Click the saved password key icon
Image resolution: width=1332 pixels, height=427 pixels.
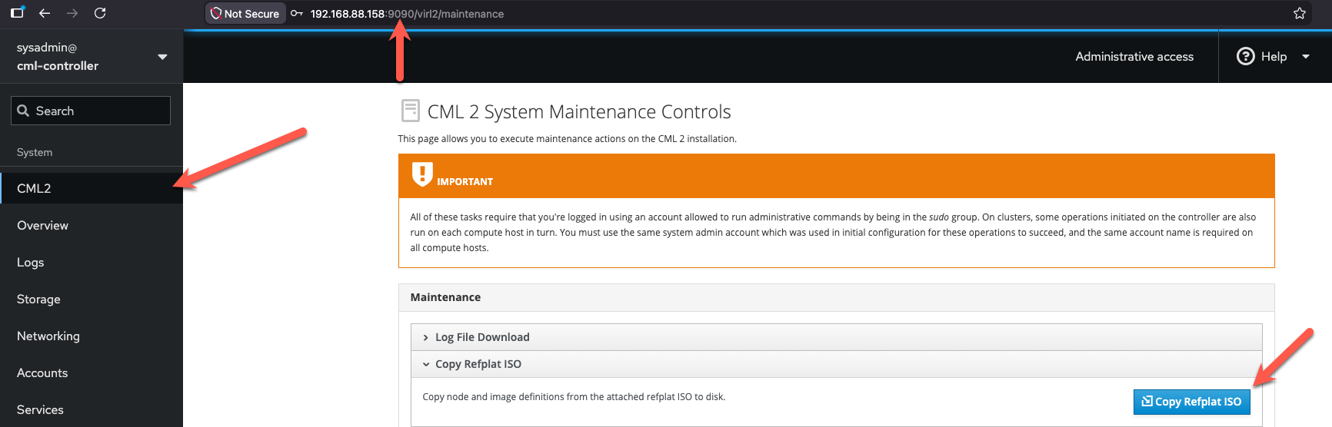pos(297,14)
